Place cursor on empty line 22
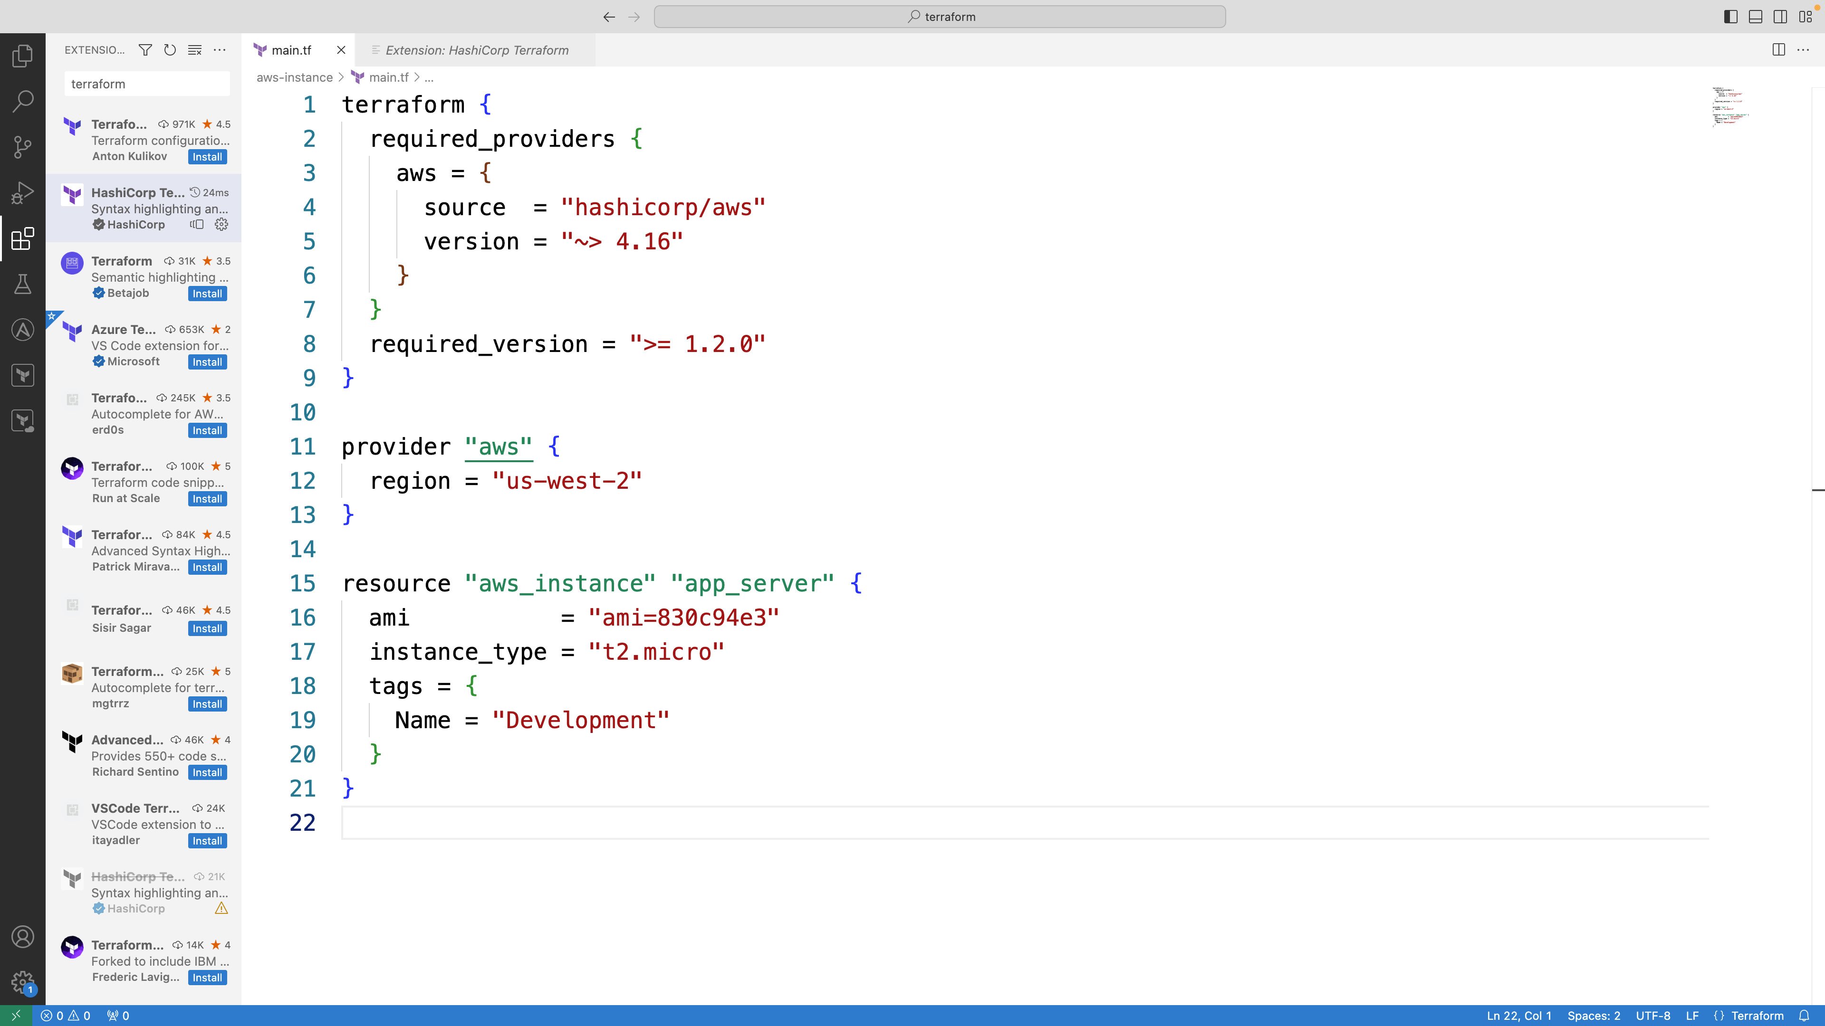Screen dimensions: 1825x1026 (x=1025, y=823)
